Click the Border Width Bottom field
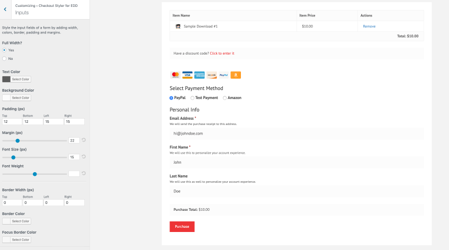Screen dimensions: 449x250 (x=33, y=203)
